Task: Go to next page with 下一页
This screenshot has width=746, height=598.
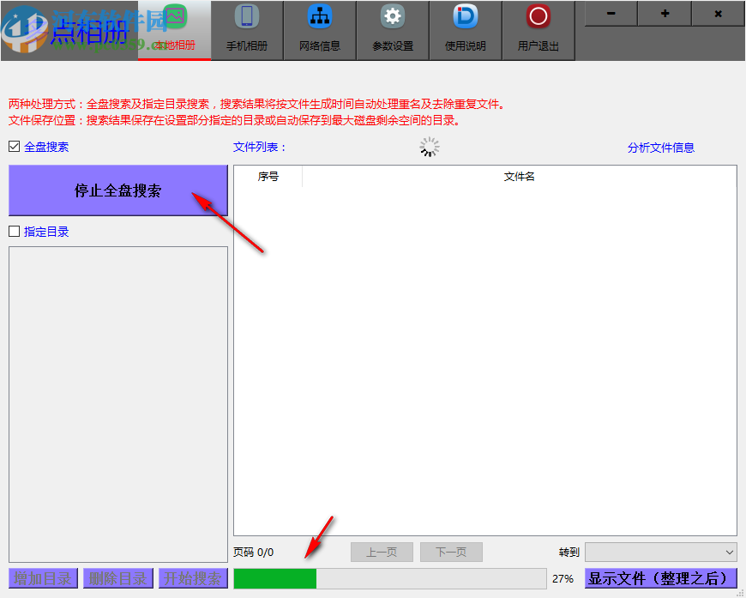Action: [x=451, y=553]
